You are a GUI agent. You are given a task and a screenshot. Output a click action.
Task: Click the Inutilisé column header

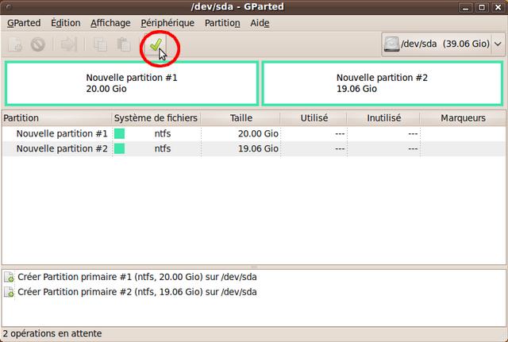click(383, 118)
